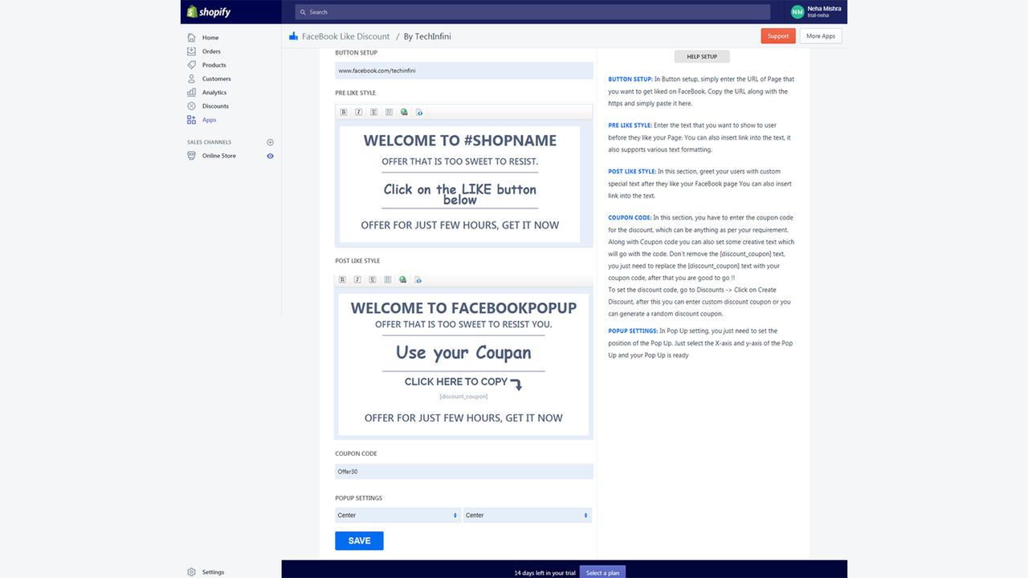Click the Pre Like Style editor content area
Viewport: 1028px width, 578px height.
pos(459,184)
